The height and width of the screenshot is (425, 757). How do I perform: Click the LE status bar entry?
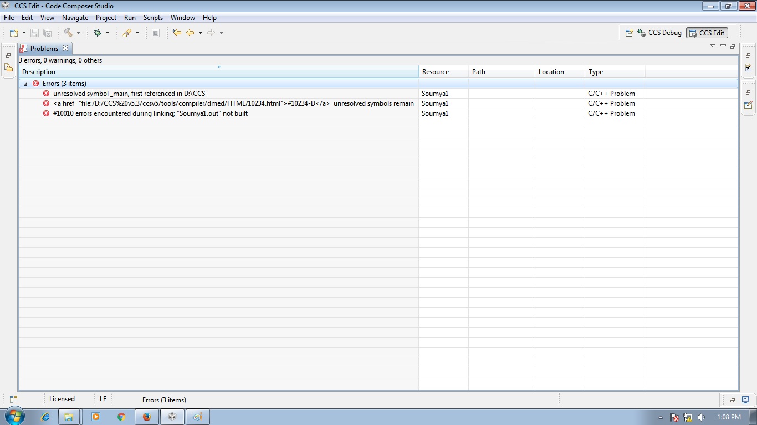tap(103, 399)
